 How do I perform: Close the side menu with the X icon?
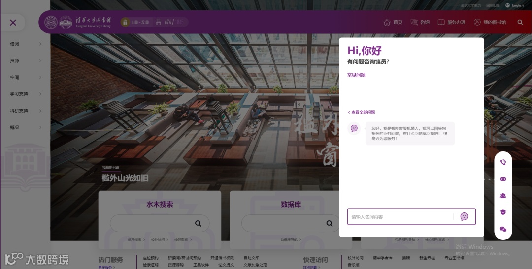13,23
